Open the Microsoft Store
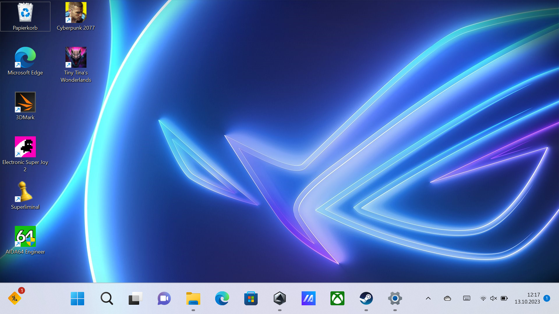This screenshot has height=314, width=559. [x=251, y=298]
